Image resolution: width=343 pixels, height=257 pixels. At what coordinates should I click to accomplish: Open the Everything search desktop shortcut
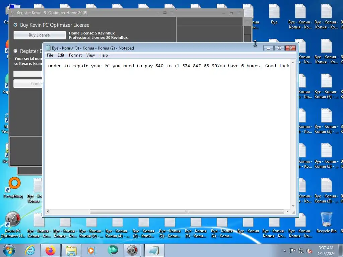(13, 187)
